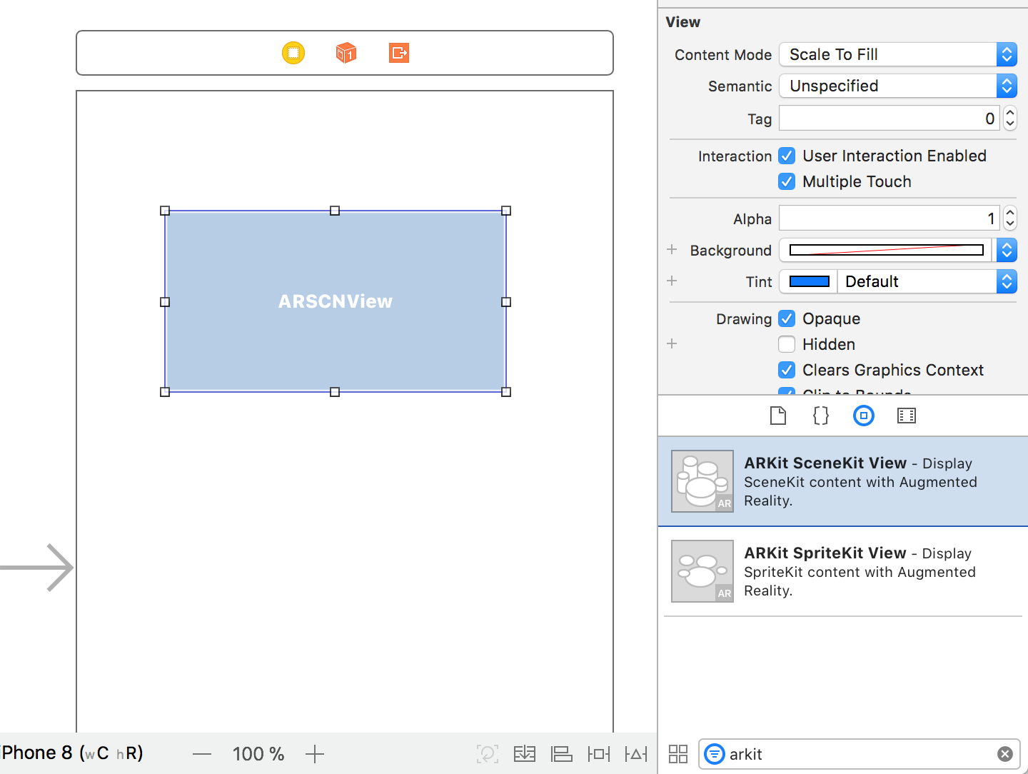Expand the Background color dropdown
The width and height of the screenshot is (1028, 774).
(1007, 250)
